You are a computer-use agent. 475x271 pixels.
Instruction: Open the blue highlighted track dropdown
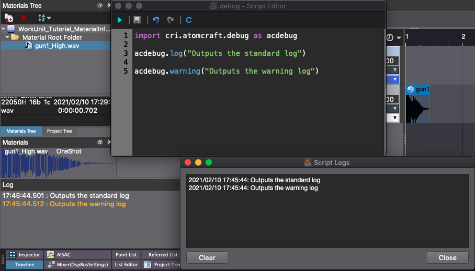tap(395, 79)
